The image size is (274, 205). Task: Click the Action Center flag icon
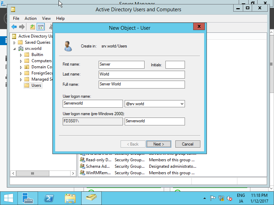(213, 198)
